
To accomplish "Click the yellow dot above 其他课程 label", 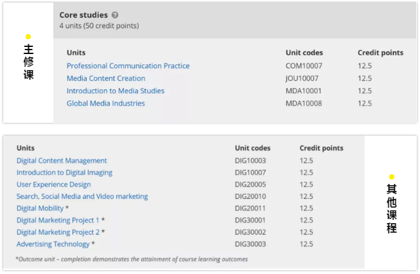I will pos(391,177).
